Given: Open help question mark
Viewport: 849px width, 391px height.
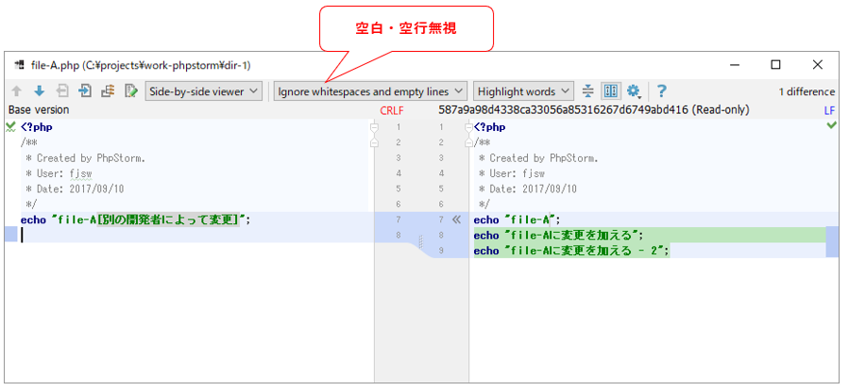Looking at the screenshot, I should pos(661,91).
